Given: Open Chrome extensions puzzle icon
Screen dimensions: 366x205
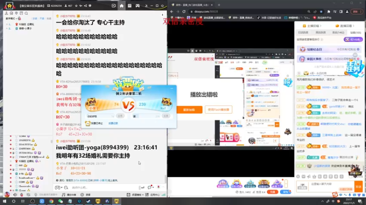Looking at the screenshot, I should pyautogui.click(x=328, y=11).
